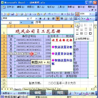This screenshot has height=98, width=98.
Task: Toggle Bold formatting button
Action: (40, 19)
